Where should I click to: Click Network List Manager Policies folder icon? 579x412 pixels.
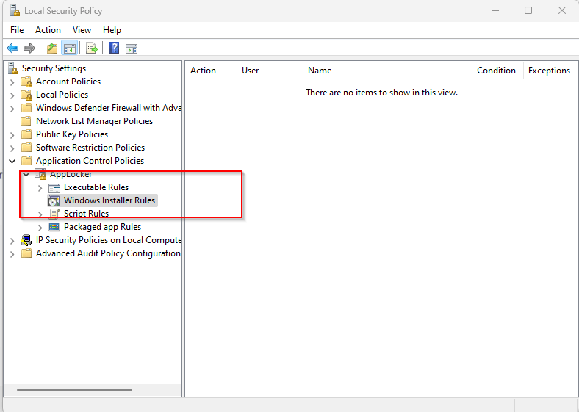(x=26, y=121)
